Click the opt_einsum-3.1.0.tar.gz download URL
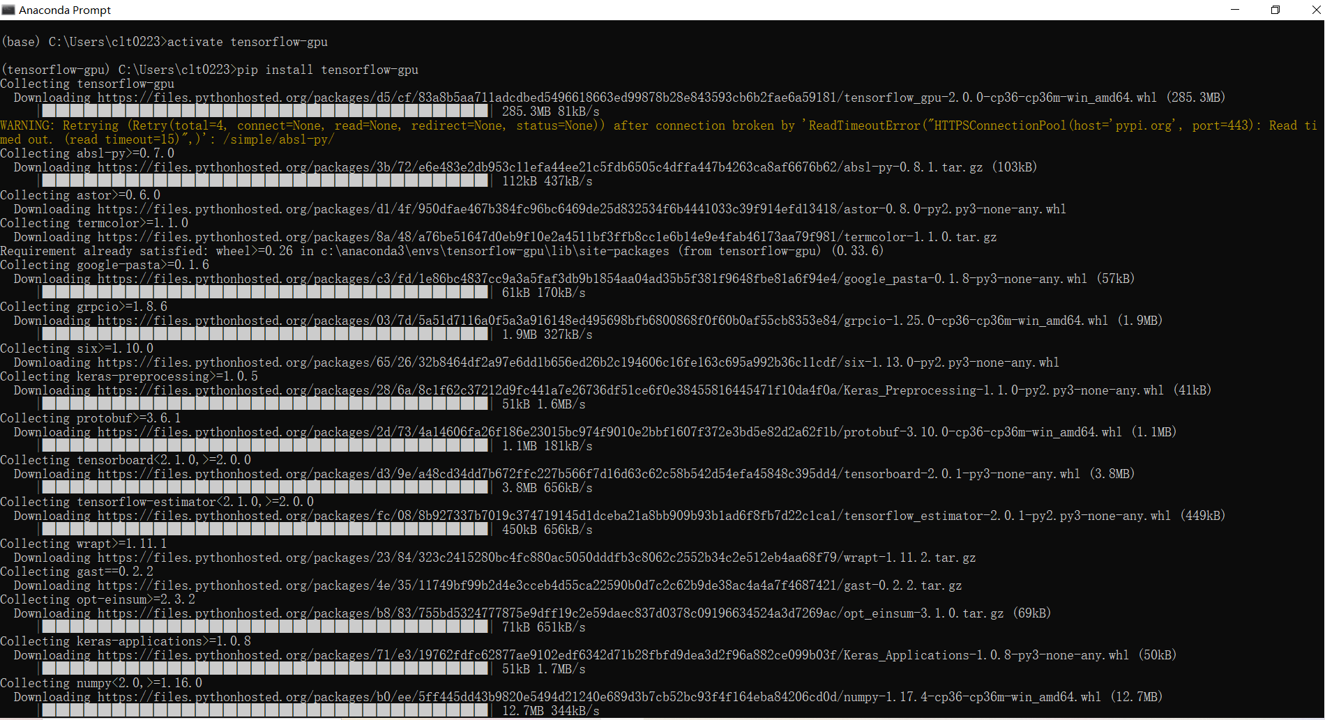 tap(551, 613)
